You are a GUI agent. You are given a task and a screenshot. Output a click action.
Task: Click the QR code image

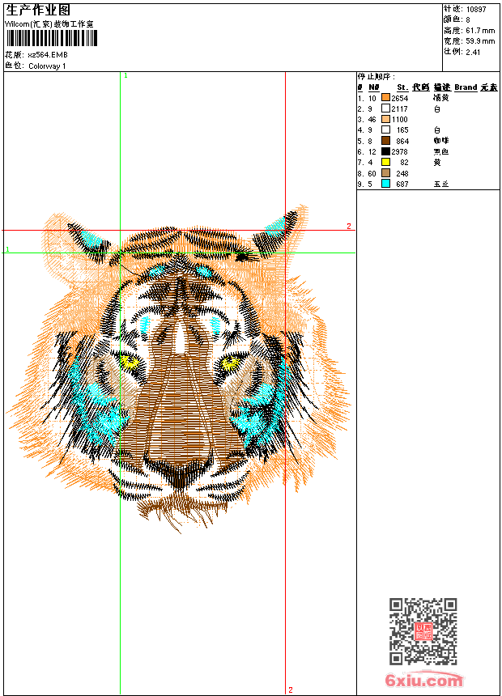(423, 631)
